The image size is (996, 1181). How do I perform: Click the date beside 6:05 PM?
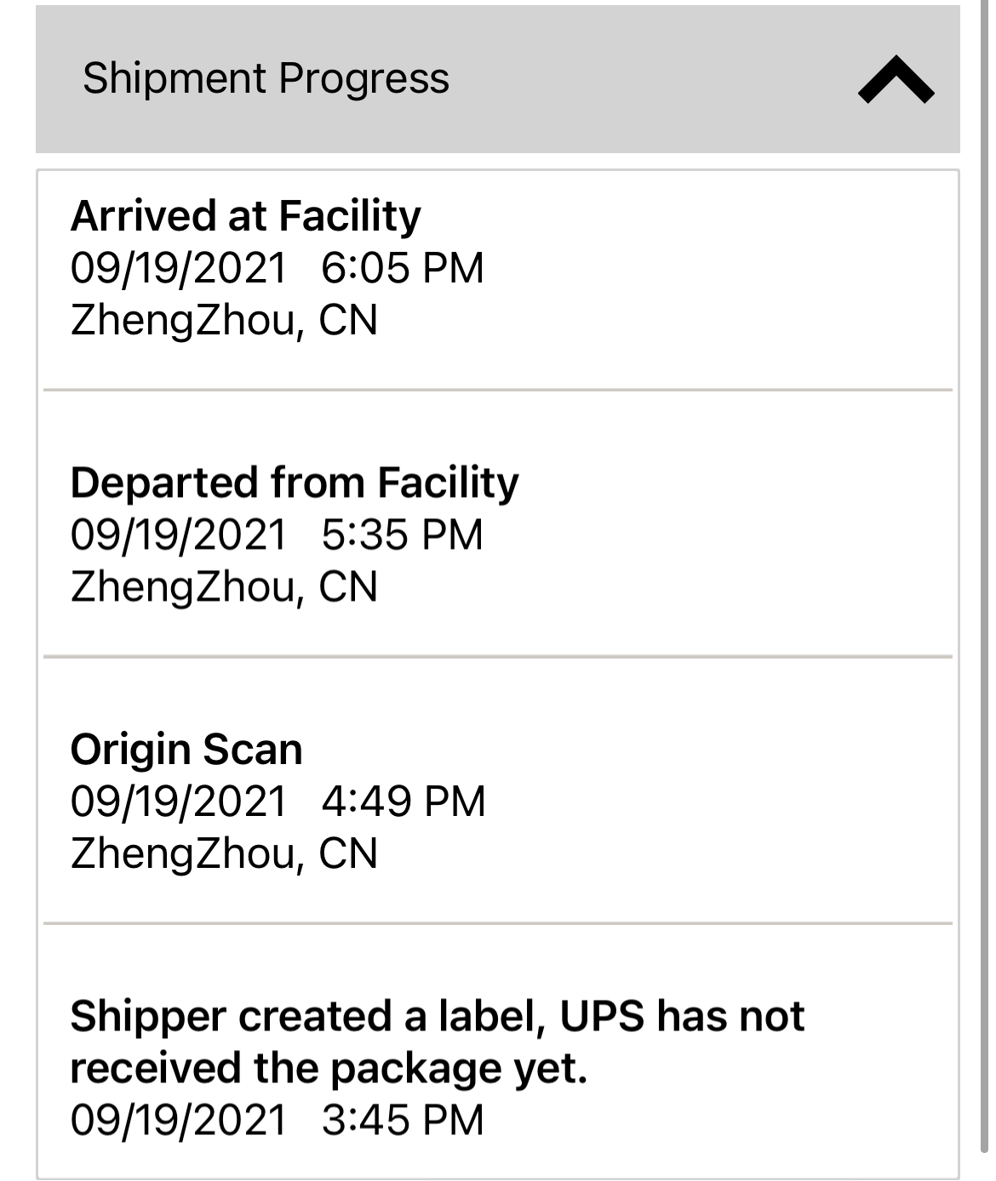(x=178, y=268)
